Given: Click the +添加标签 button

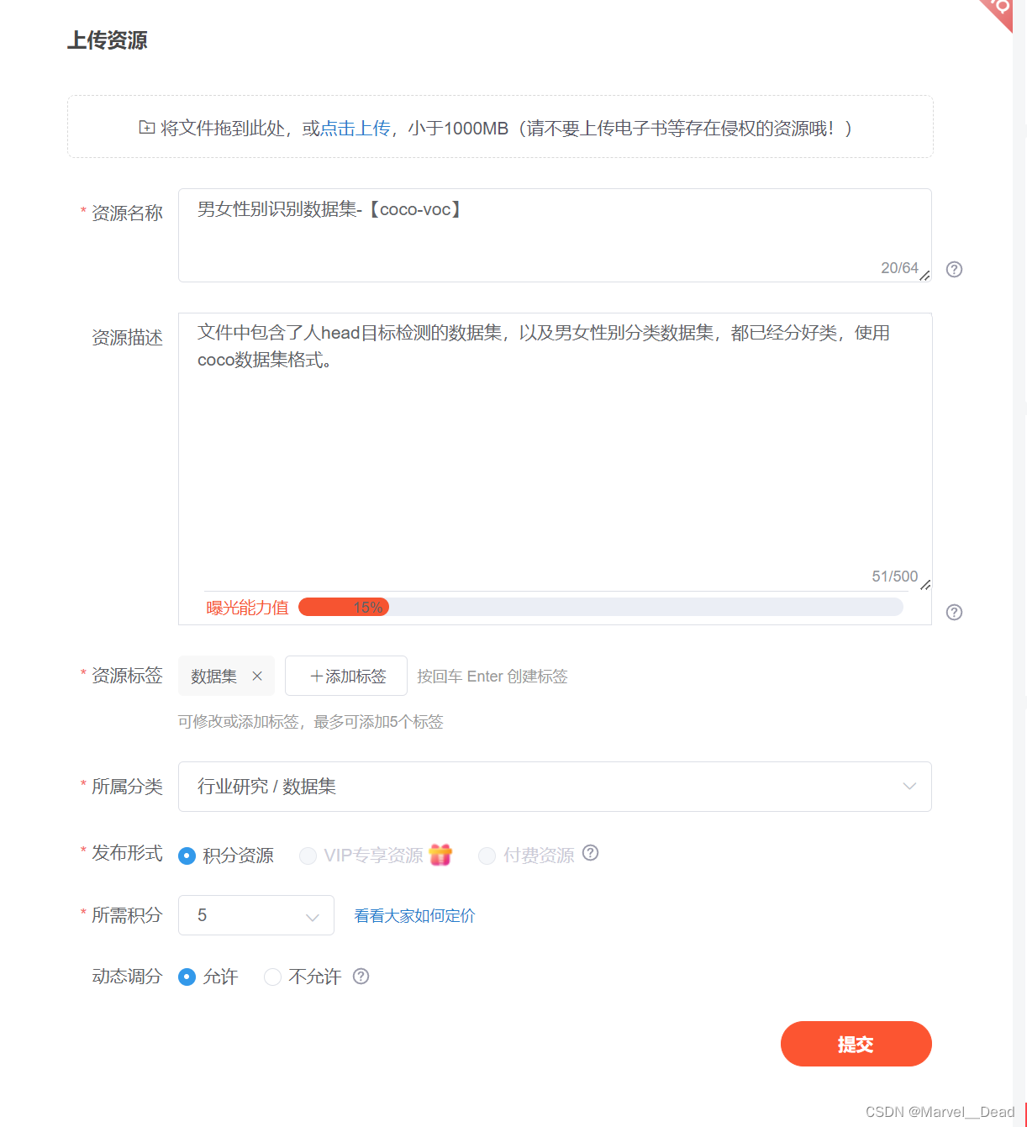Looking at the screenshot, I should point(346,676).
